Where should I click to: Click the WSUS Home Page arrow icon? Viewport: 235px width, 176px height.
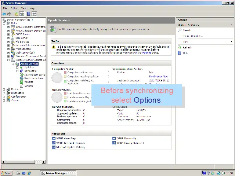point(54,139)
